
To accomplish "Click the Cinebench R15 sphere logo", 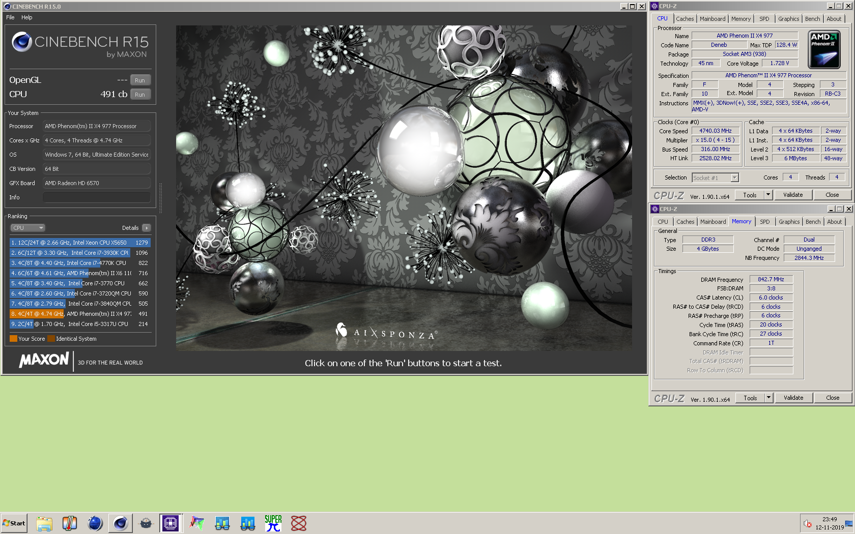I will point(22,42).
